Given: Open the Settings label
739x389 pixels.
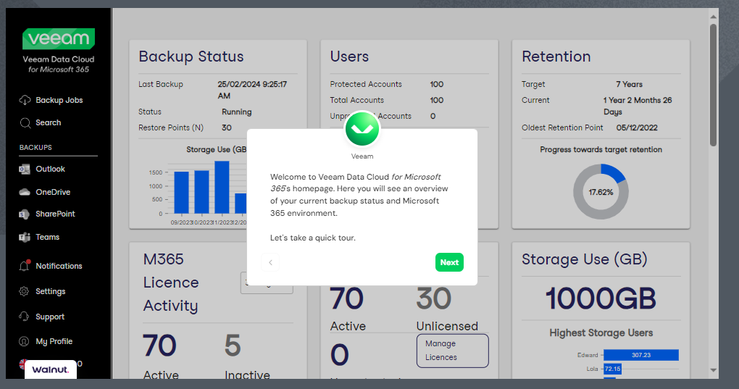Looking at the screenshot, I should coord(51,291).
